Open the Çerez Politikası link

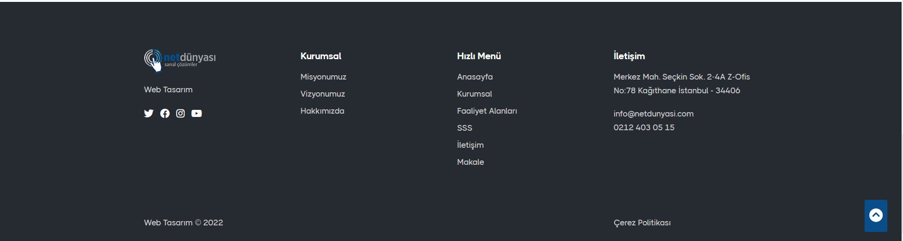coord(642,223)
